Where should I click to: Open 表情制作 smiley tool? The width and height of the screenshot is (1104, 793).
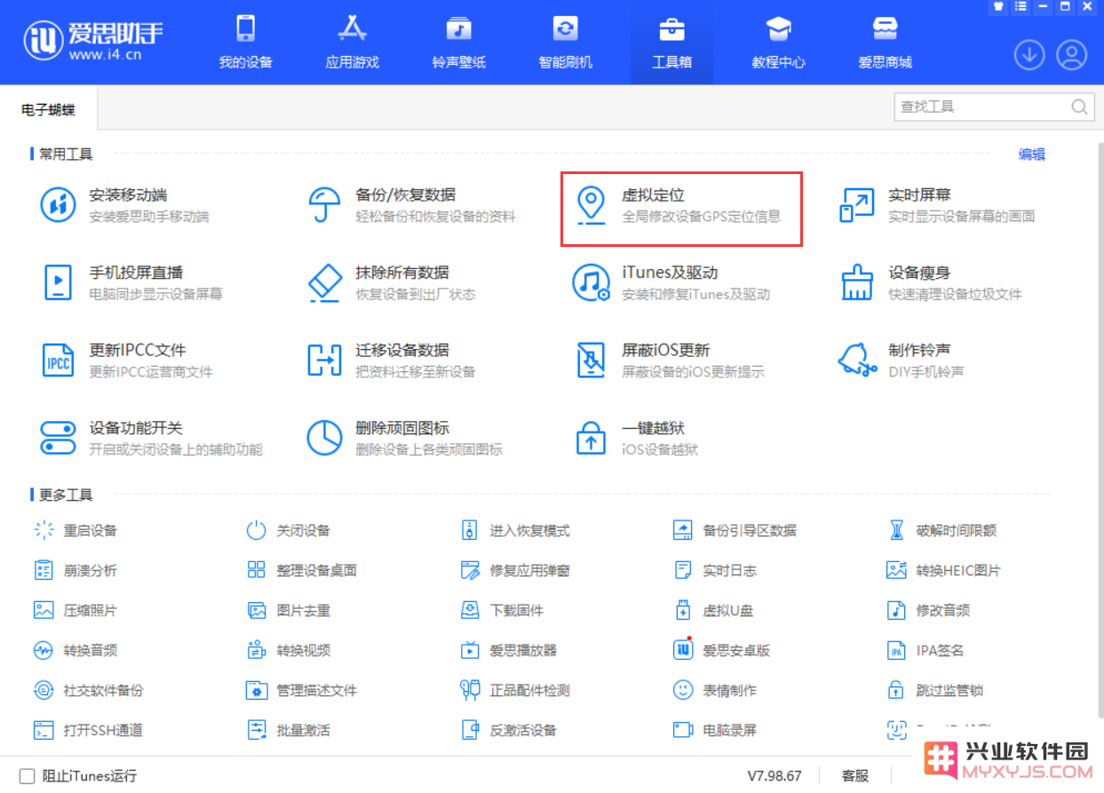[715, 690]
